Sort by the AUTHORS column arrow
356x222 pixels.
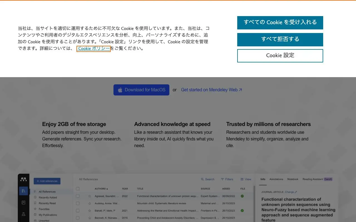[x=107, y=189]
